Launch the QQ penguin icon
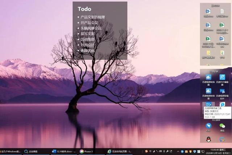 208,139
